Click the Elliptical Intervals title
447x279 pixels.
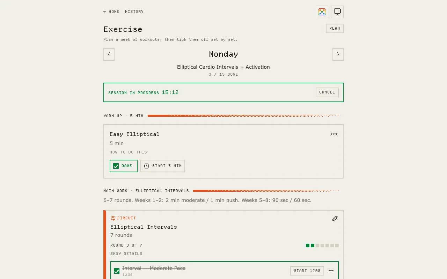coord(144,227)
